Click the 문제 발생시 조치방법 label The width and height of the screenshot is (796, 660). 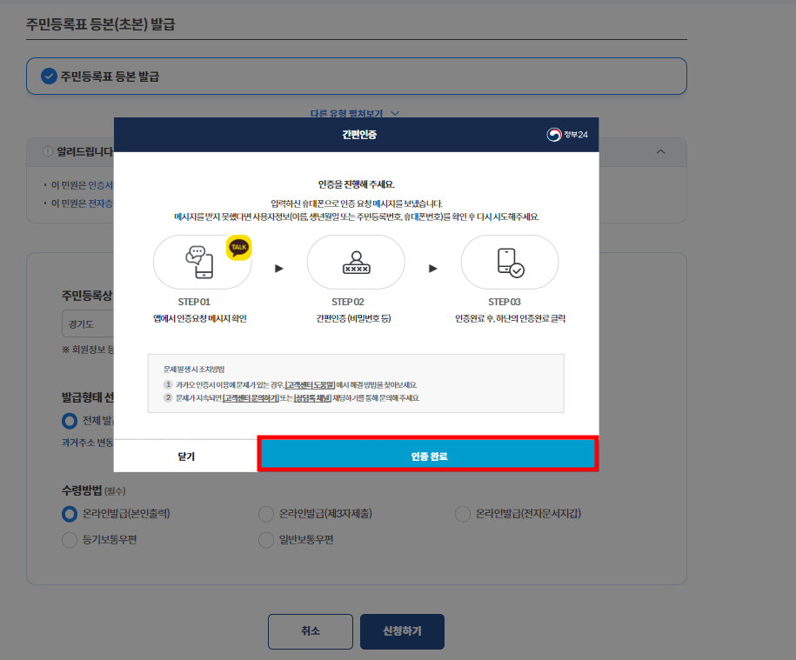(194, 370)
